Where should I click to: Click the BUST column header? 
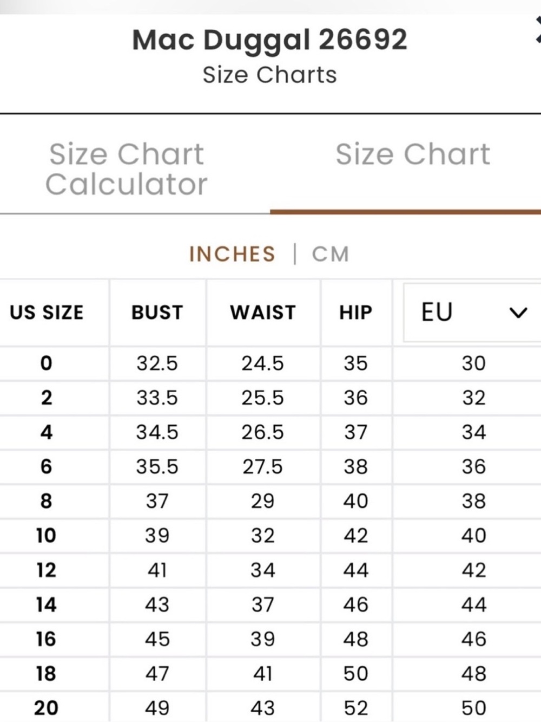[157, 313]
